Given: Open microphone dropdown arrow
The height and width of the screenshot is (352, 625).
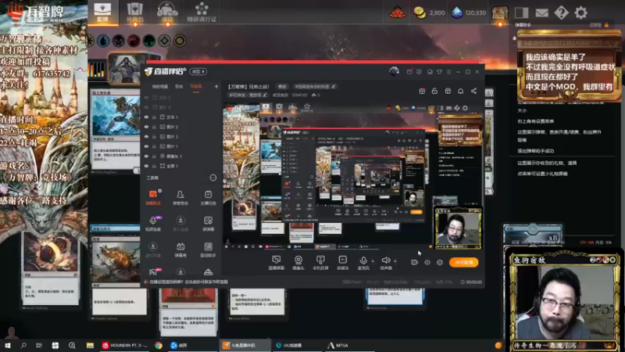Looking at the screenshot, I should click(373, 261).
